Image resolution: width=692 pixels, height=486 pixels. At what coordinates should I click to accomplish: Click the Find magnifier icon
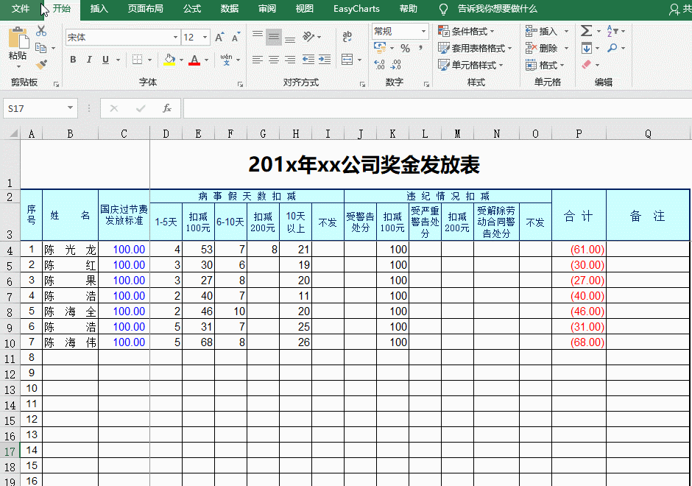tap(612, 48)
